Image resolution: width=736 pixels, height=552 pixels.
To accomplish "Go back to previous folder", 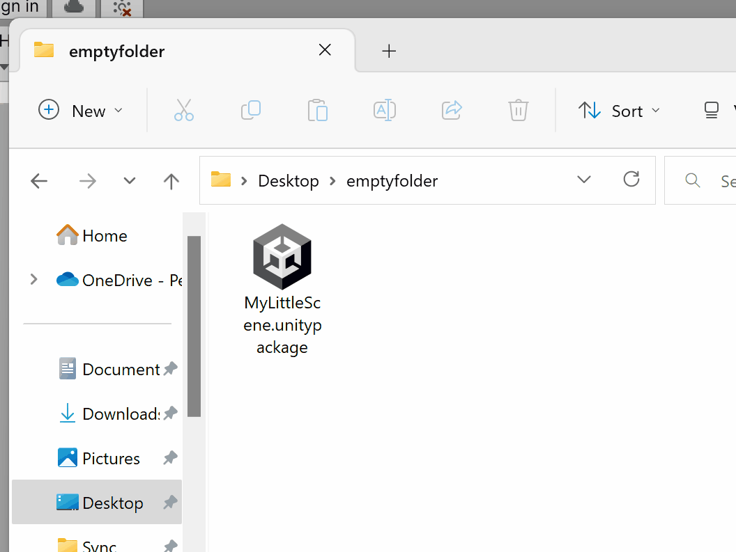I will pyautogui.click(x=39, y=181).
